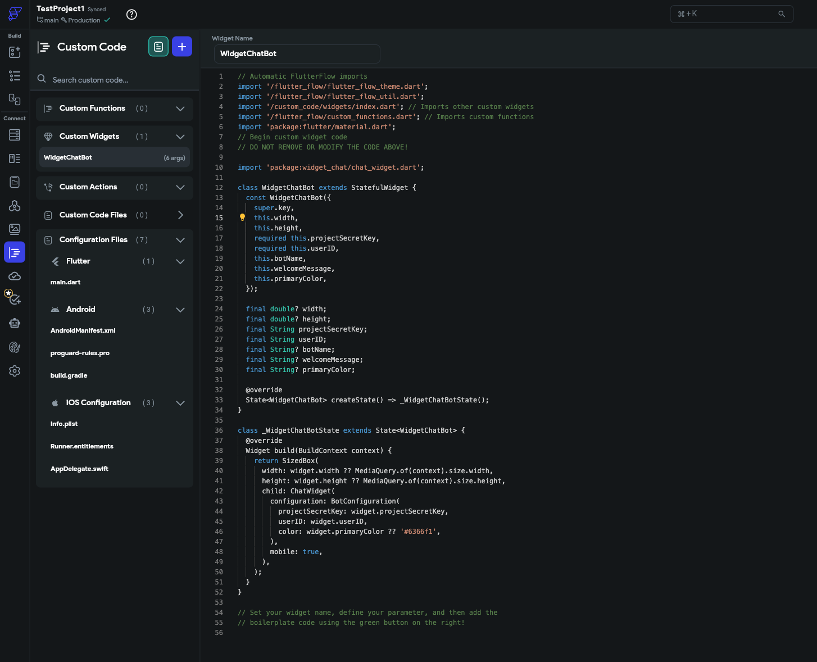Screen dimensions: 817x662
Task: Open the help question mark icon
Action: click(x=131, y=14)
